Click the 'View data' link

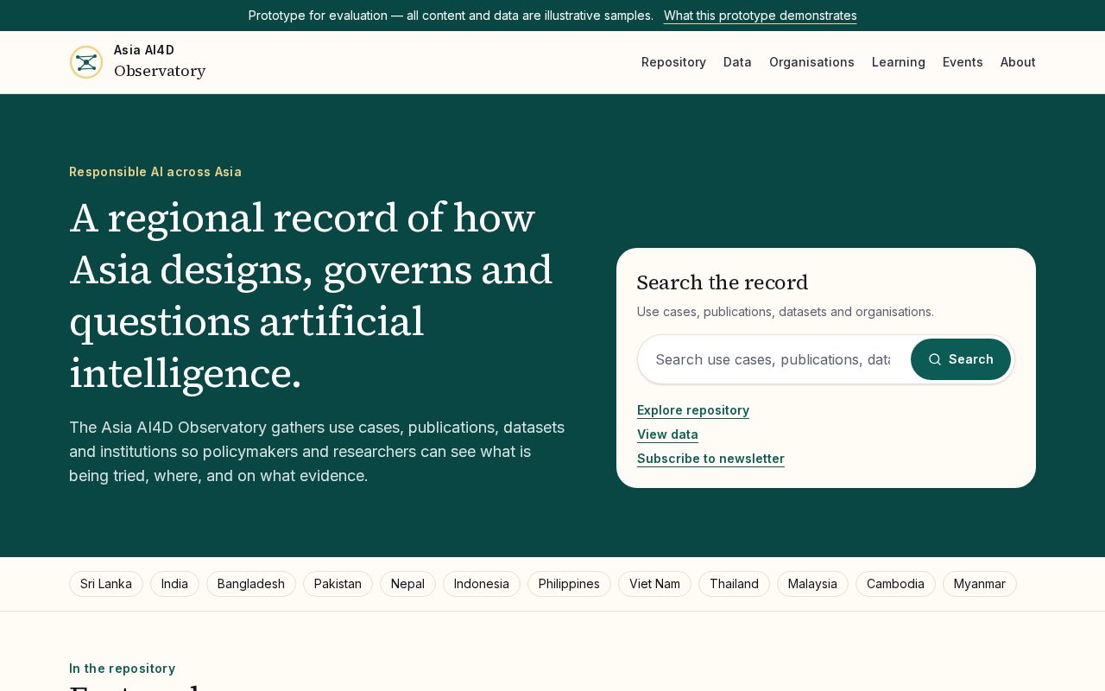[x=667, y=434]
